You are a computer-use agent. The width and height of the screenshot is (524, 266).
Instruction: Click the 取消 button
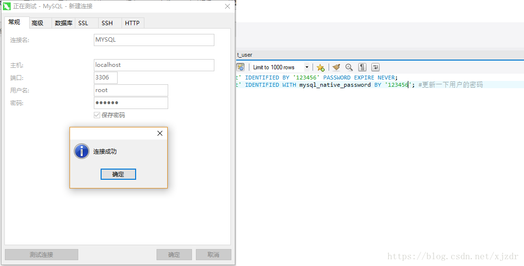(x=213, y=255)
